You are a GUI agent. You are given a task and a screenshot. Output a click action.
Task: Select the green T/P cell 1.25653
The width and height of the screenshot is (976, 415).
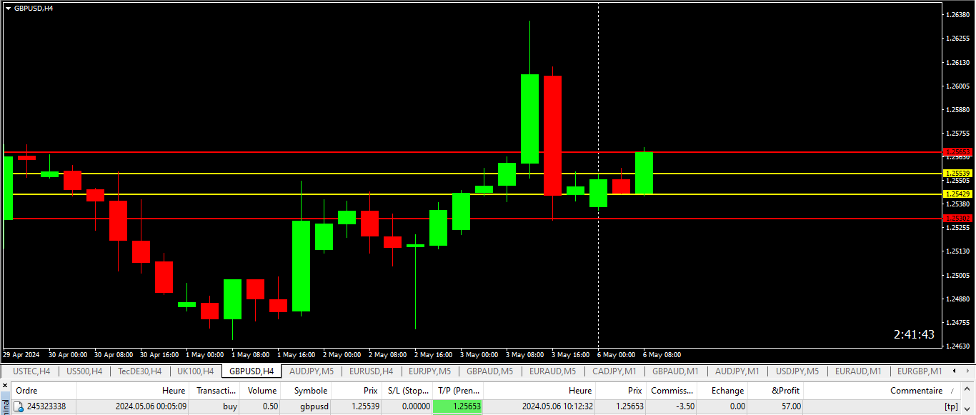coord(458,406)
